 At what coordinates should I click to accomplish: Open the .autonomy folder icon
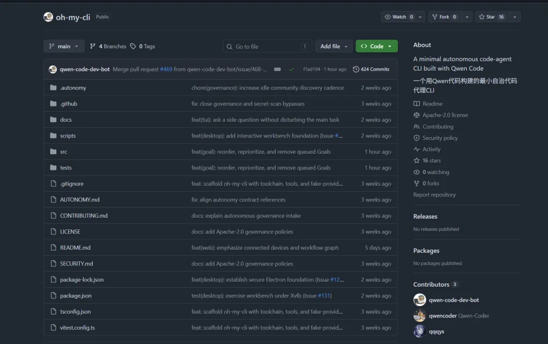(x=53, y=87)
